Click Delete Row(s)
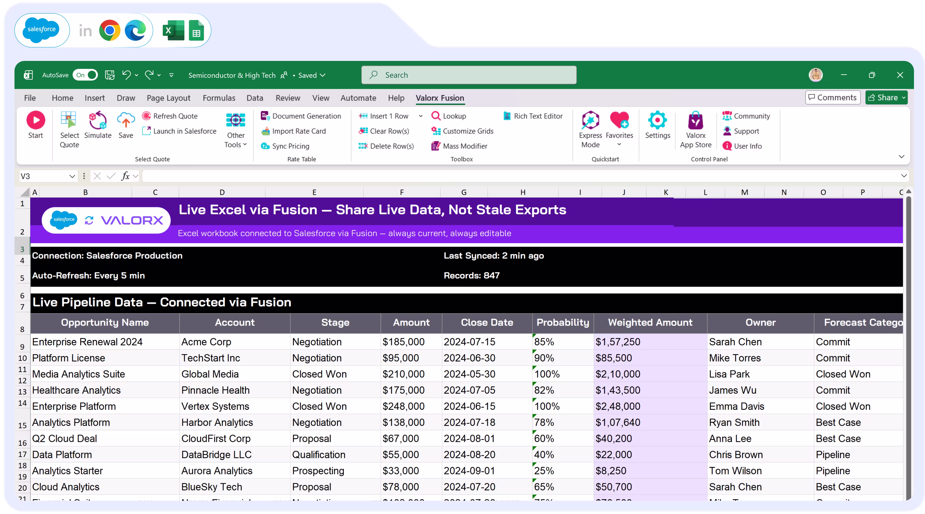Screen dimensions: 925x514 pyautogui.click(x=386, y=146)
